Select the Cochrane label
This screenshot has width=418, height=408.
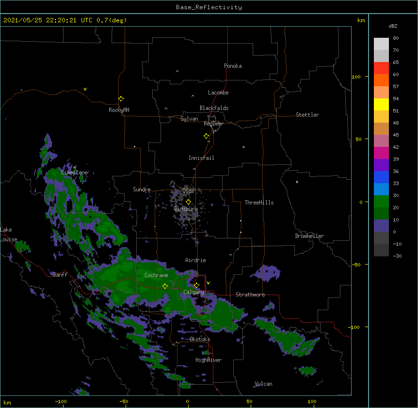(x=156, y=275)
